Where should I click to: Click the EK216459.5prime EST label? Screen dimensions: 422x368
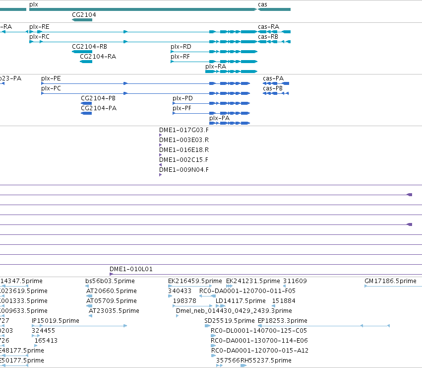pyautogui.click(x=195, y=281)
